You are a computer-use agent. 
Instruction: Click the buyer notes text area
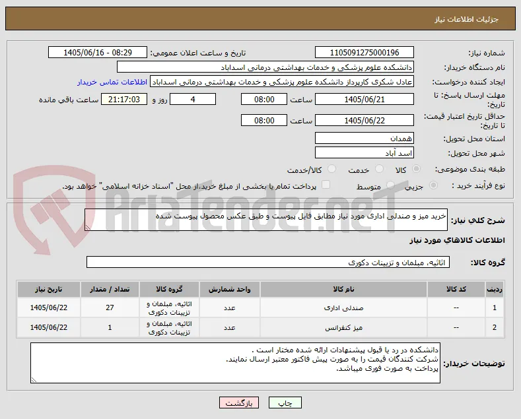235,363
